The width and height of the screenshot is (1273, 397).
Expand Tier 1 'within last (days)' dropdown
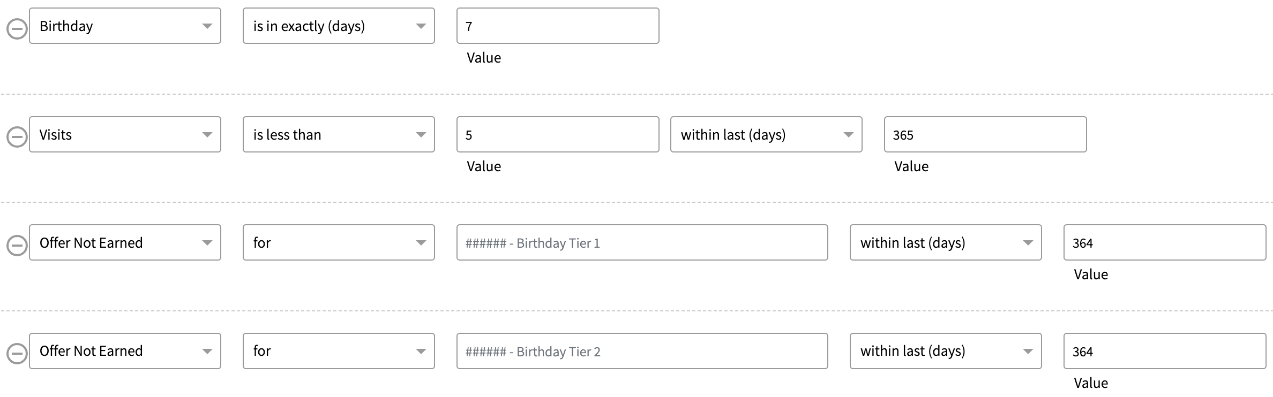pos(946,243)
